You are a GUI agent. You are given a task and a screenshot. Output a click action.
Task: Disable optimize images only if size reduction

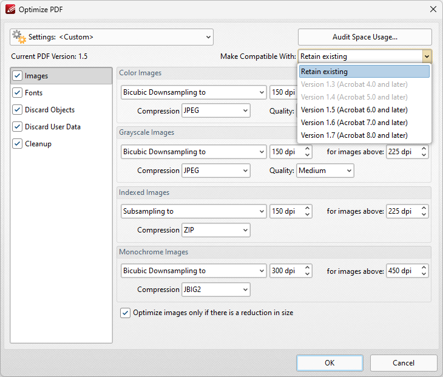point(125,313)
